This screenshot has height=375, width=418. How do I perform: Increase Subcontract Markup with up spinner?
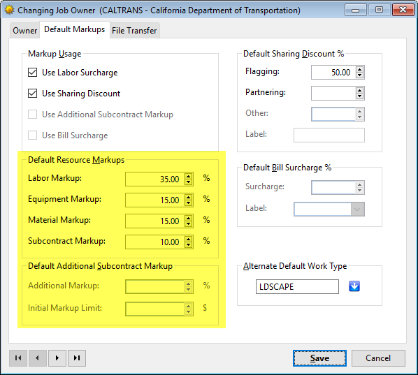[189, 239]
